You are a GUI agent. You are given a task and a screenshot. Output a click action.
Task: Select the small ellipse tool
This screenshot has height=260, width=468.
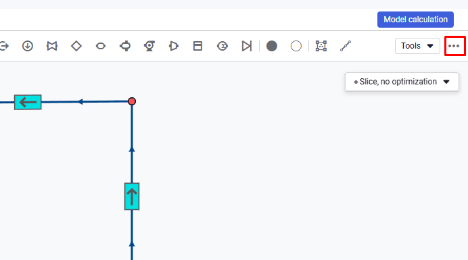101,46
